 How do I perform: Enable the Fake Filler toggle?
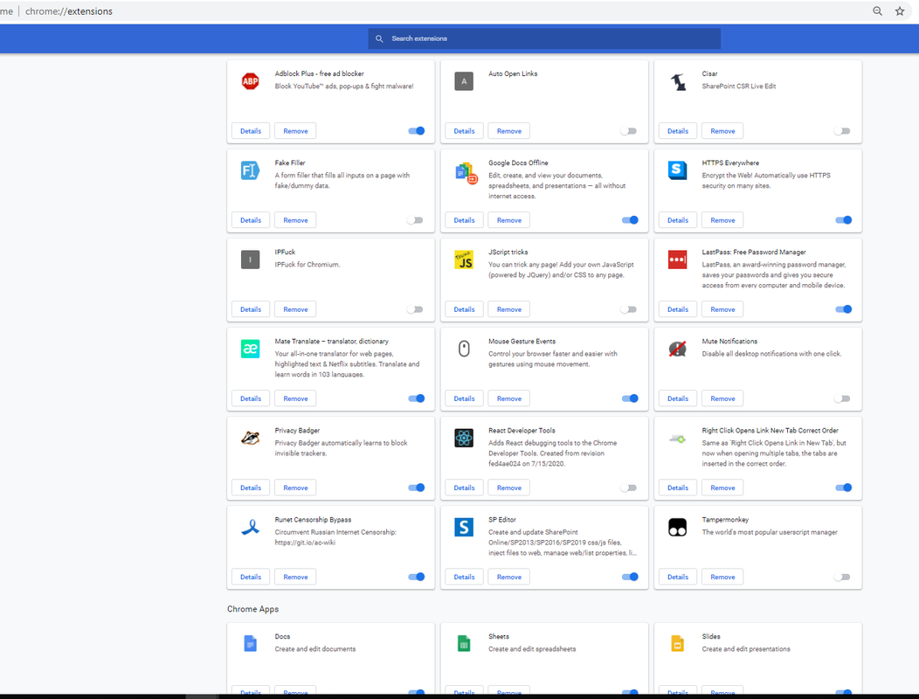(415, 220)
